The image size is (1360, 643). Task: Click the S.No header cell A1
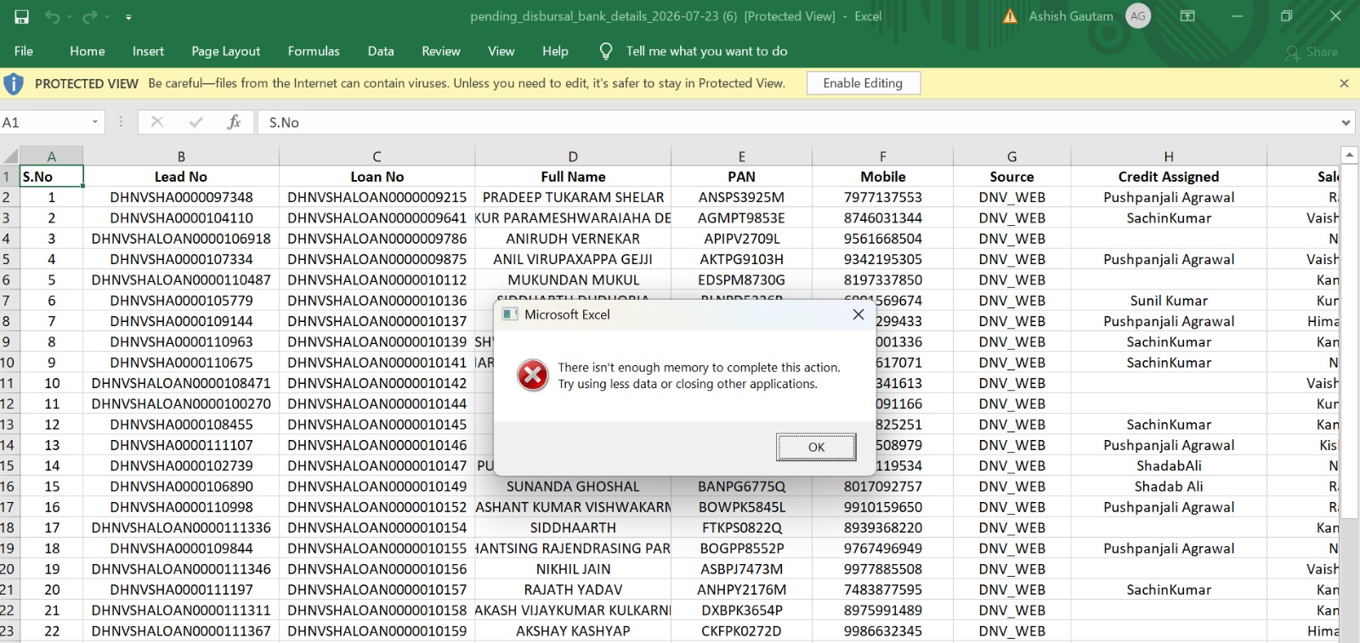[51, 177]
